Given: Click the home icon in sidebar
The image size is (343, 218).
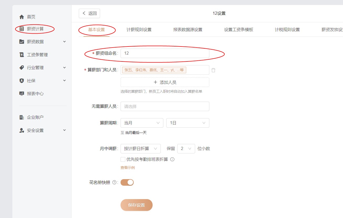Looking at the screenshot, I should (22, 17).
